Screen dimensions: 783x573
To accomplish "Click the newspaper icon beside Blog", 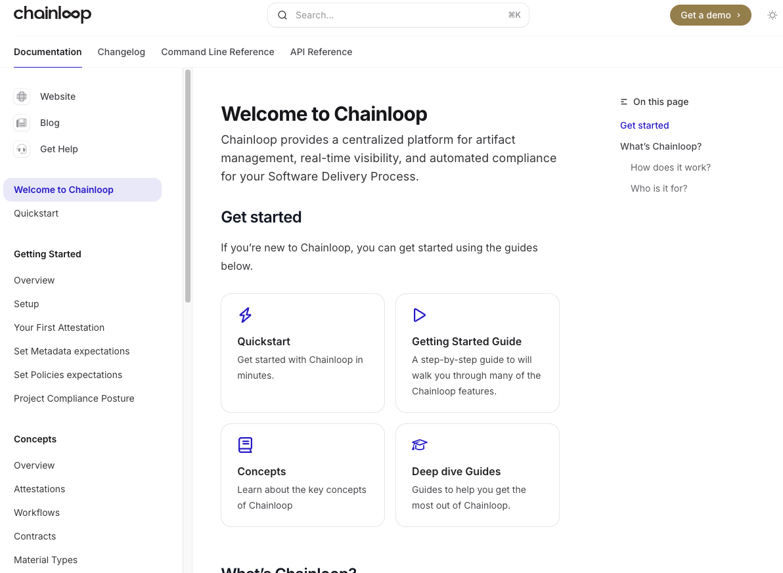I will click(22, 123).
